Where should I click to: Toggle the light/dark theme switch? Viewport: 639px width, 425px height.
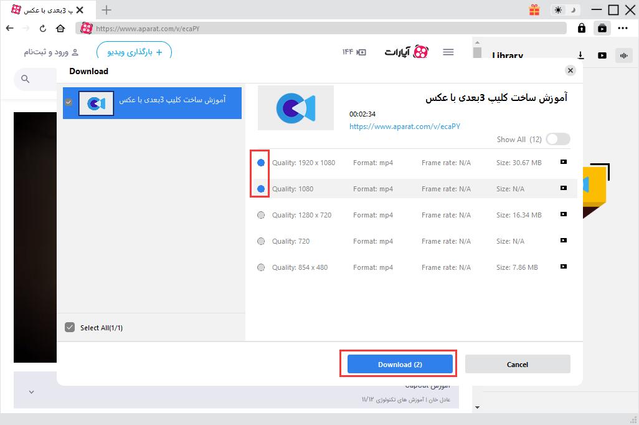coord(566,10)
